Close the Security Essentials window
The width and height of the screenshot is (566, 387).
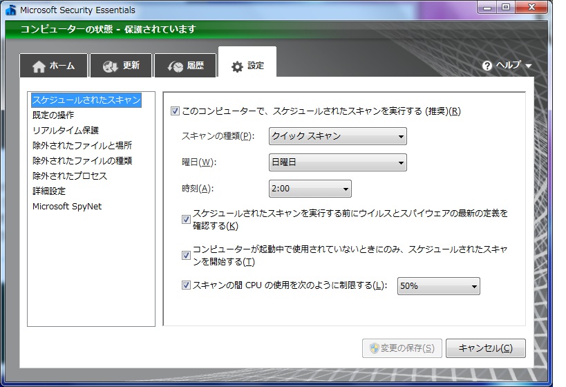(531, 7)
